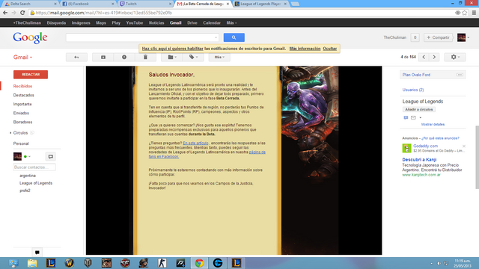Click the reply arrow (back to inbox) toolbar button
The height and width of the screenshot is (269, 479).
click(76, 57)
